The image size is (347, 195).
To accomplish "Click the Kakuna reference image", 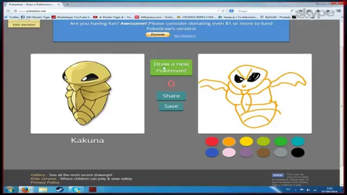I will [87, 94].
